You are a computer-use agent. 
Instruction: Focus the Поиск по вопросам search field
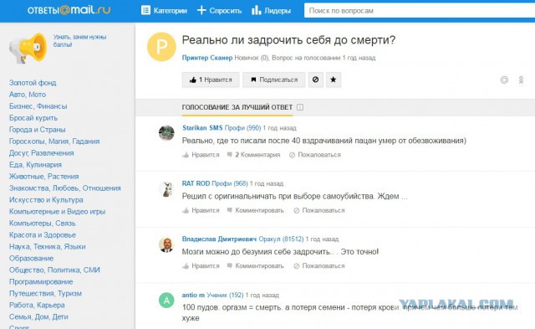tap(420, 11)
